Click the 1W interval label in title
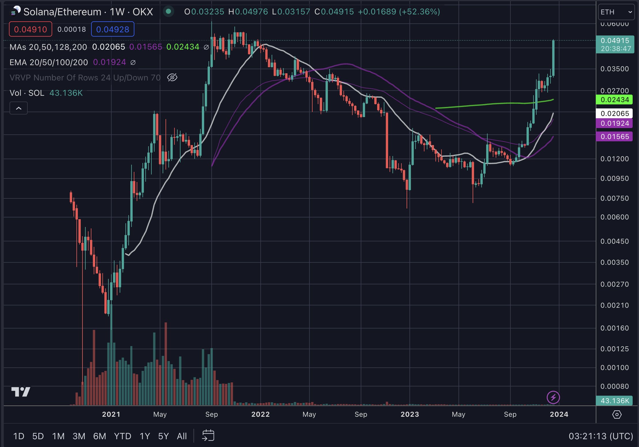The image size is (639, 447). pyautogui.click(x=117, y=12)
